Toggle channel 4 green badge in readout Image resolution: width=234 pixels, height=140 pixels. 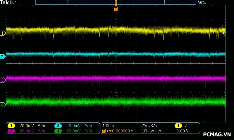coord(58,131)
